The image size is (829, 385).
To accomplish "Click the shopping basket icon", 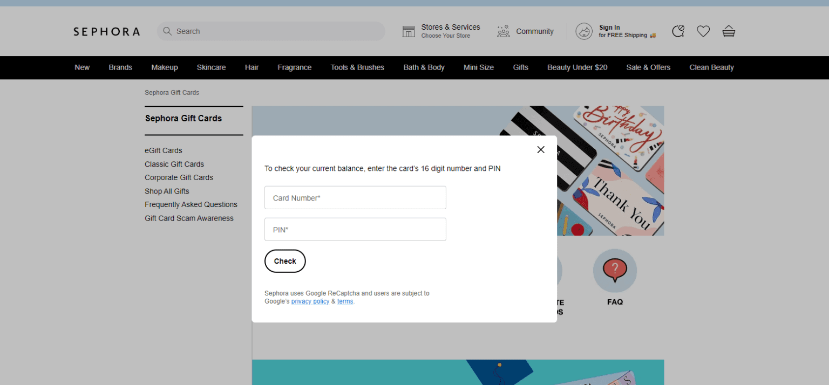I will pos(729,31).
